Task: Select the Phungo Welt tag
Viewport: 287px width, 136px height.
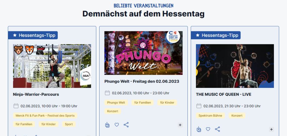Action: click(116, 102)
